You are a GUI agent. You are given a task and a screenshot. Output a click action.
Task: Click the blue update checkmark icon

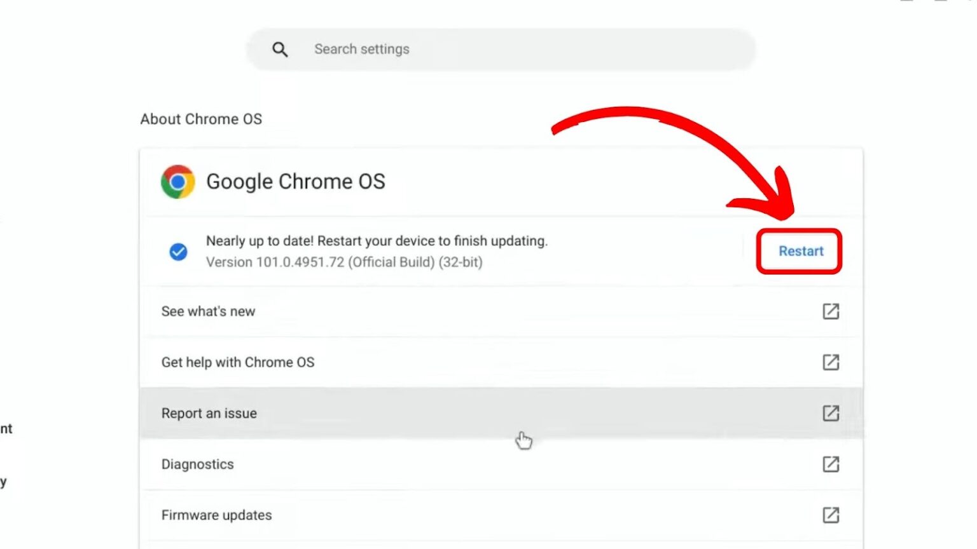click(x=179, y=252)
